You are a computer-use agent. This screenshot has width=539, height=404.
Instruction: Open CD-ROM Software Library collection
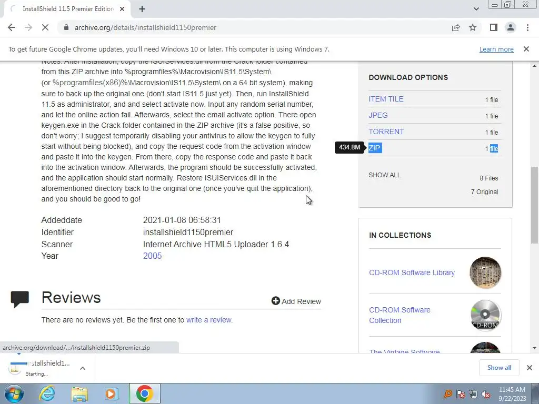pyautogui.click(x=412, y=272)
